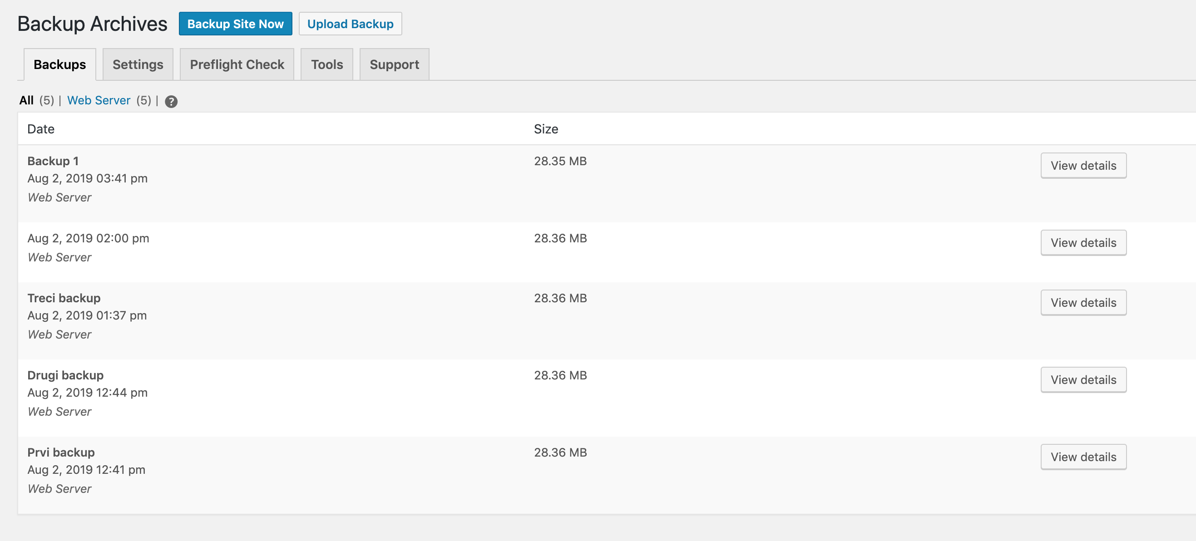Click the Upload Backup button
The image size is (1196, 541).
[350, 23]
